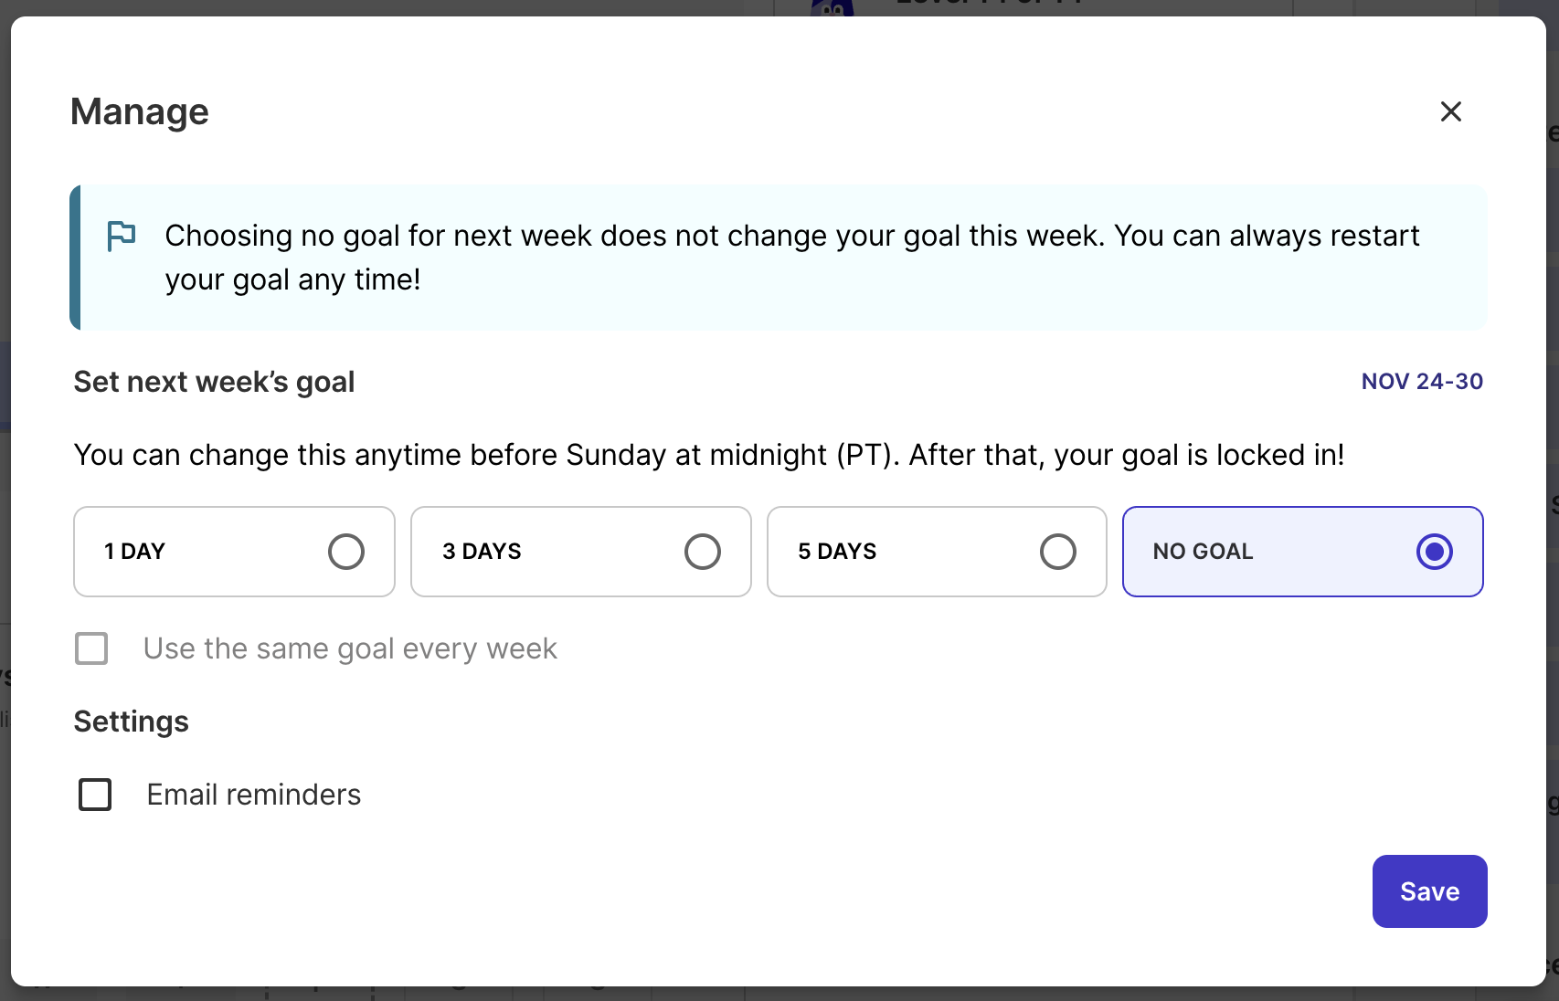Select the 5 DAYS radio circle
Image resolution: width=1559 pixels, height=1001 pixels.
click(1057, 552)
